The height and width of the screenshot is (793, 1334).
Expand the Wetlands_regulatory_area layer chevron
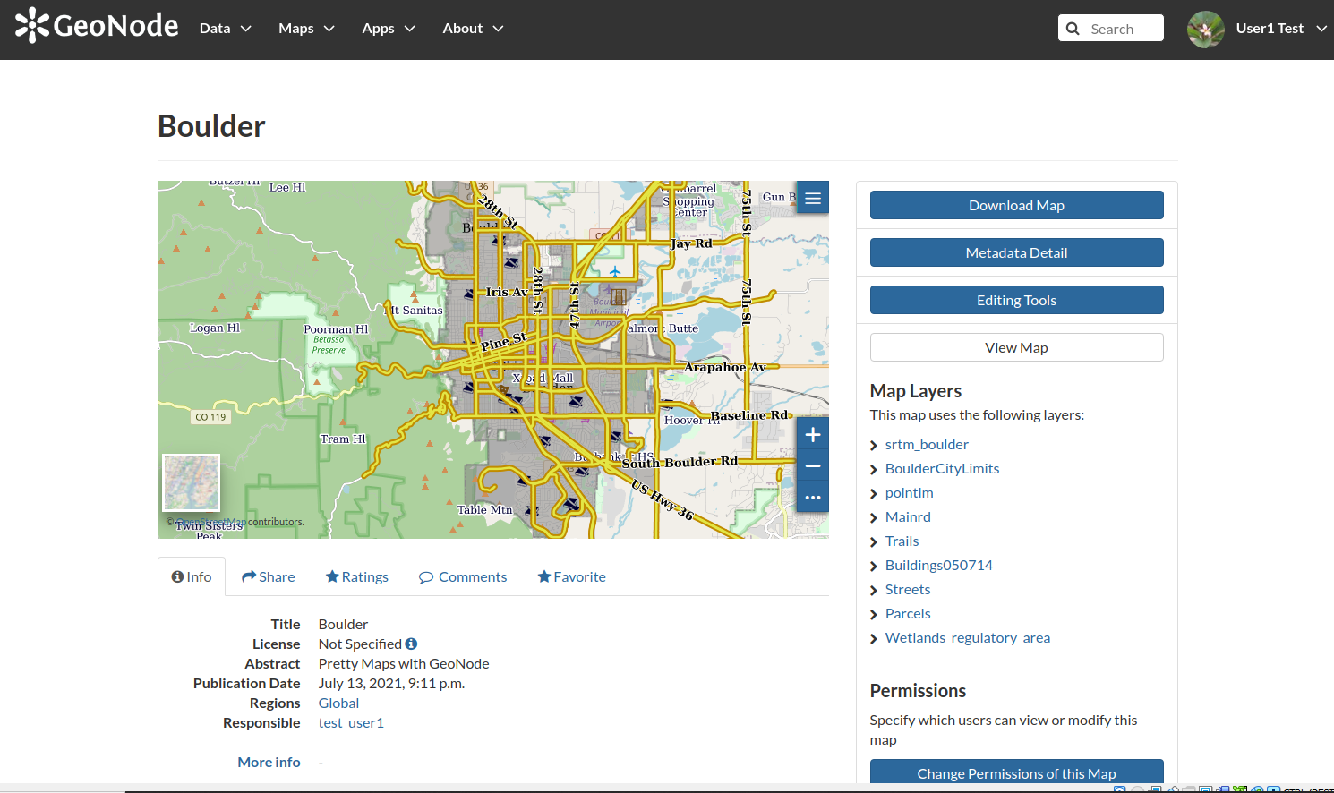(x=874, y=638)
